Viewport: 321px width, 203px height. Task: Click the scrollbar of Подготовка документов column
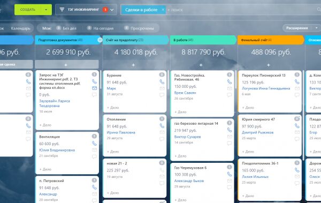point(101,80)
